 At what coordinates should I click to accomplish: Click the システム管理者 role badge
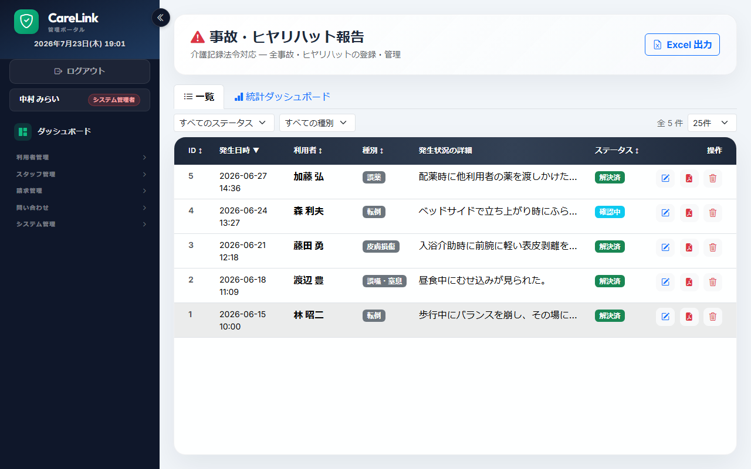point(114,100)
